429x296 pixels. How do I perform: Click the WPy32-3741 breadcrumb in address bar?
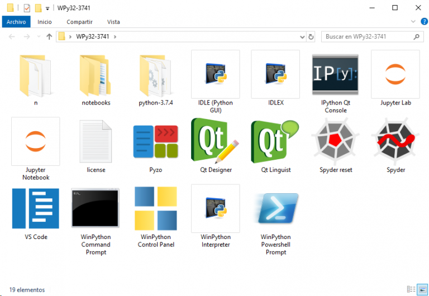[x=93, y=37]
